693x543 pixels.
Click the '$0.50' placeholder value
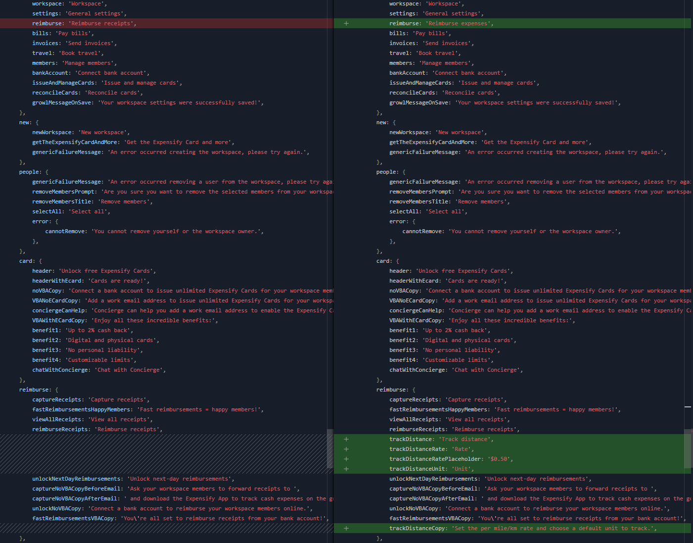(499, 459)
